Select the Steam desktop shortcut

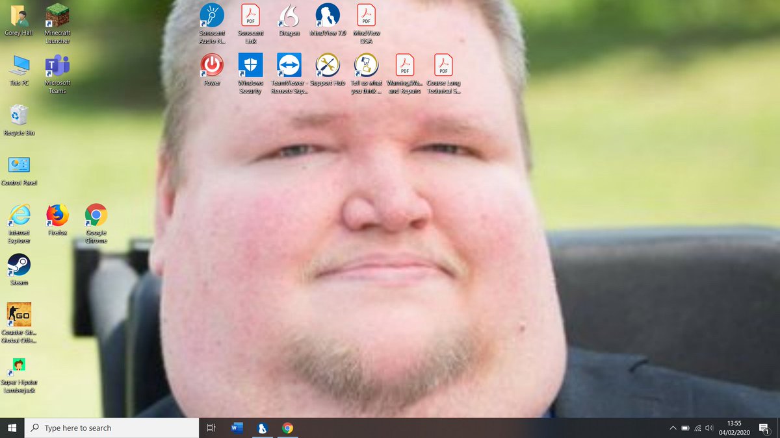[19, 269]
